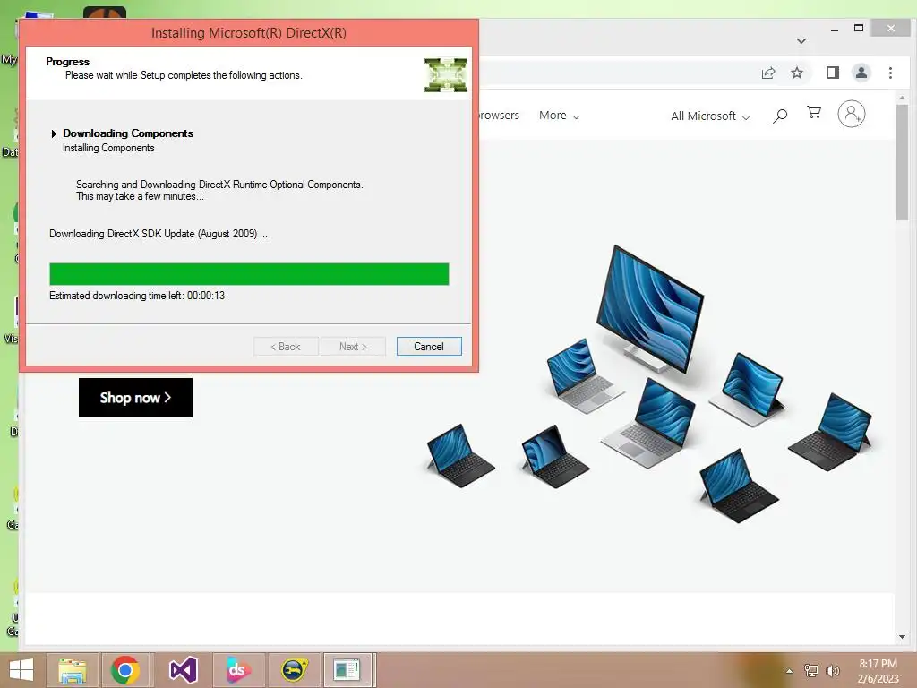917x688 pixels.
Task: Bookmark this page with the star icon
Action: [796, 73]
